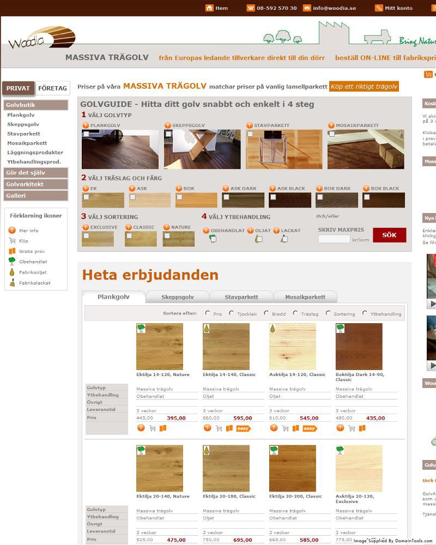Open Ektilja 20-180, Classic product link
436x545 pixels.
tap(229, 496)
